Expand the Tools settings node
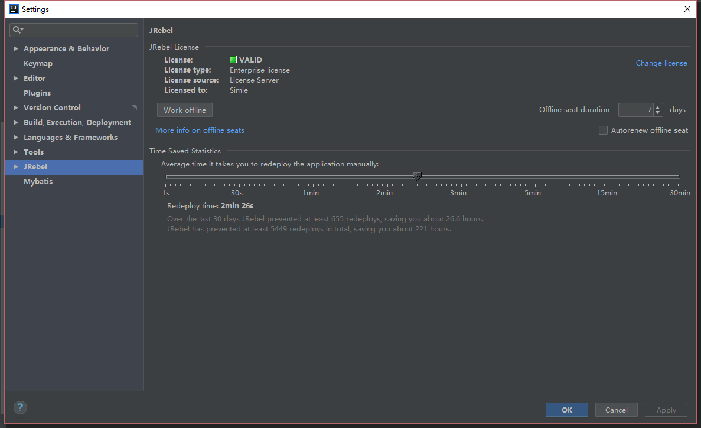701x428 pixels. [x=15, y=152]
